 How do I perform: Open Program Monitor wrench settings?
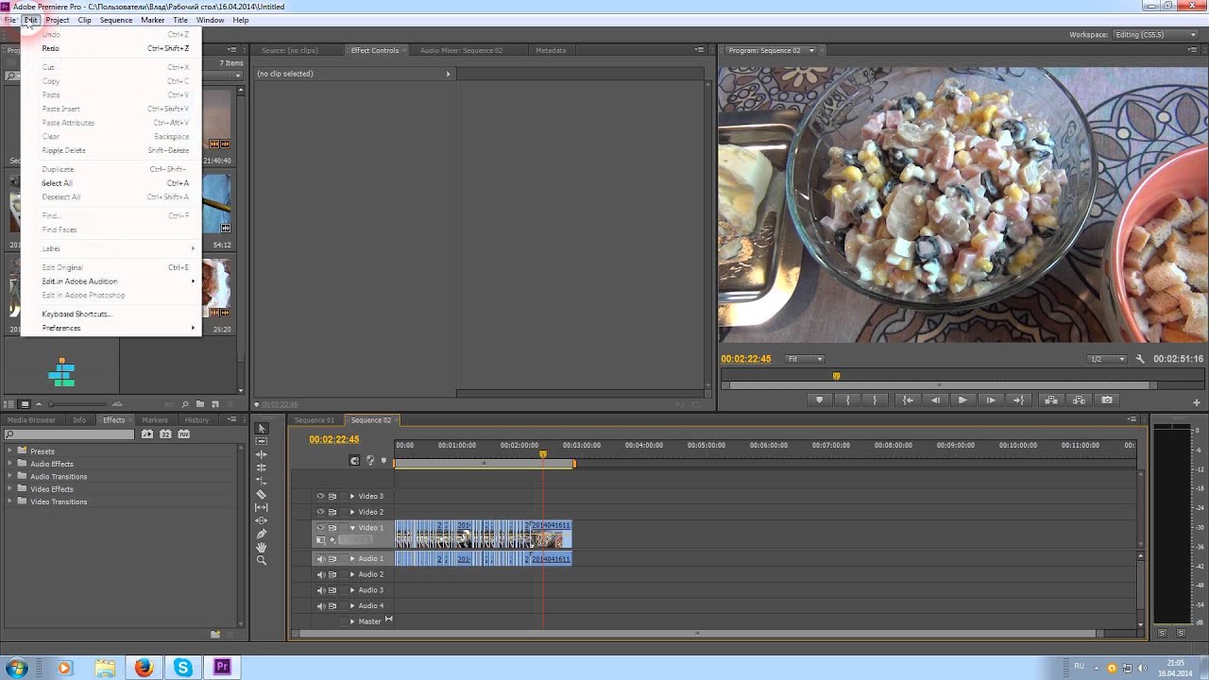tap(1140, 359)
